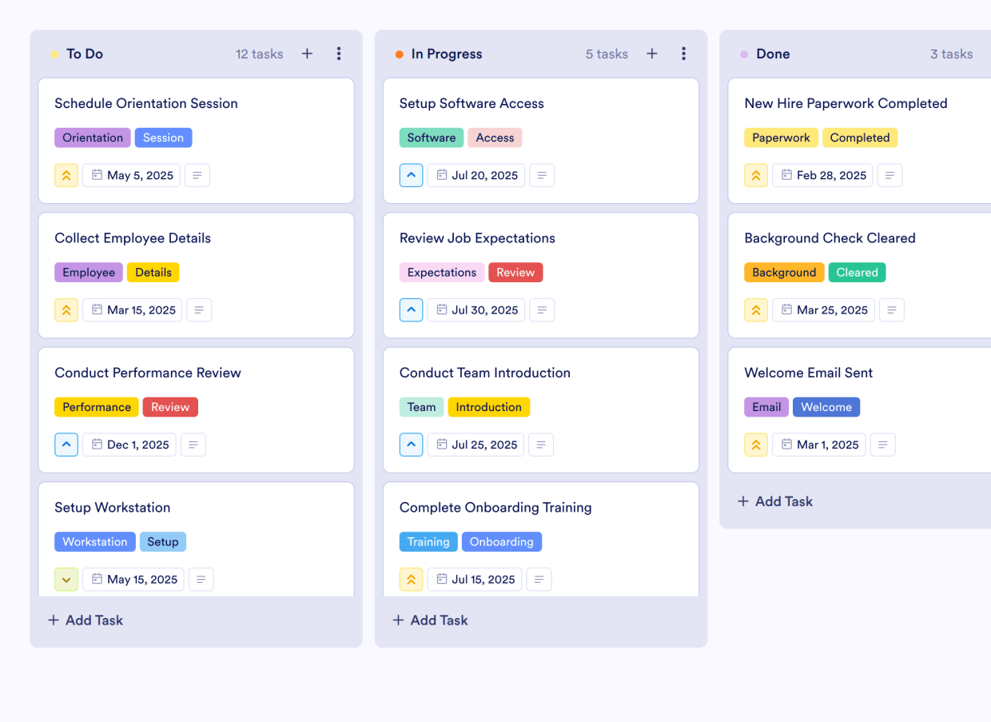Open the date picker showing Mar 1, 2025
Image resolution: width=991 pixels, height=722 pixels.
click(x=818, y=445)
